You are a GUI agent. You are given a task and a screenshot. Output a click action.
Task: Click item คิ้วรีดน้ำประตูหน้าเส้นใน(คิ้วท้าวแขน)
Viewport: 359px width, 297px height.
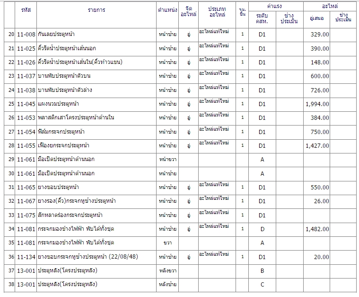click(x=80, y=62)
